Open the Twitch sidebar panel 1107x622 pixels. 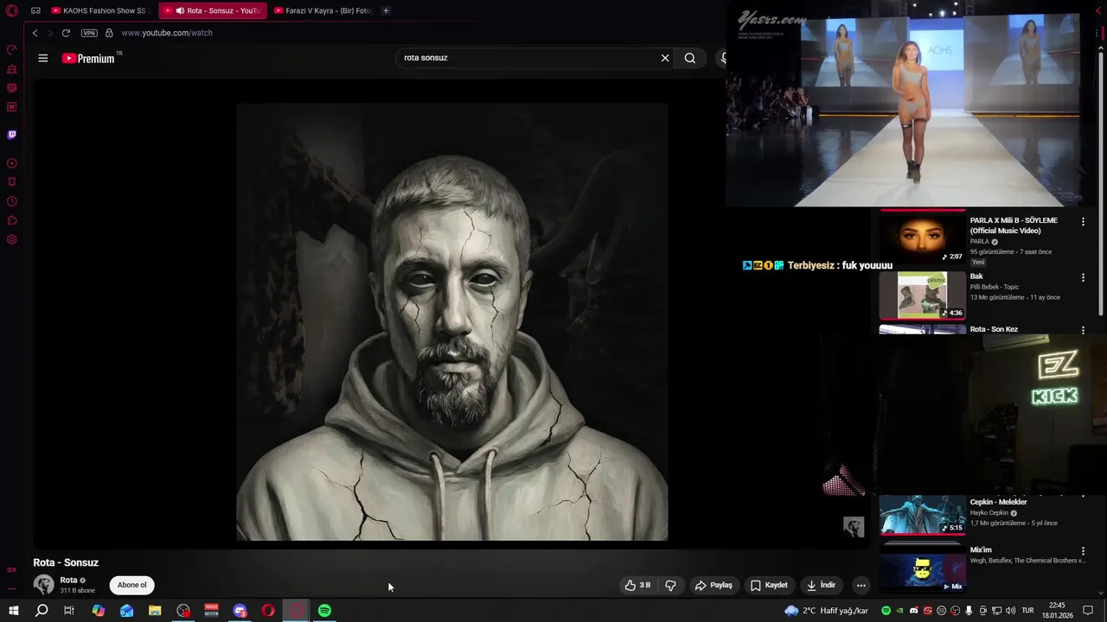point(12,135)
